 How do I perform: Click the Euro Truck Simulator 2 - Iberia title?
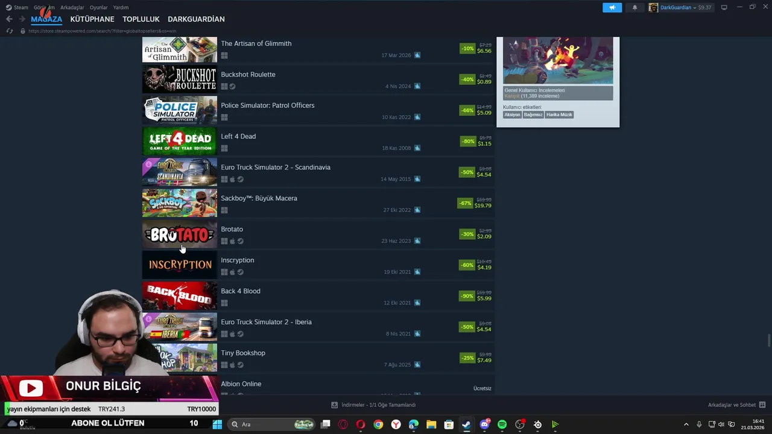pyautogui.click(x=266, y=322)
